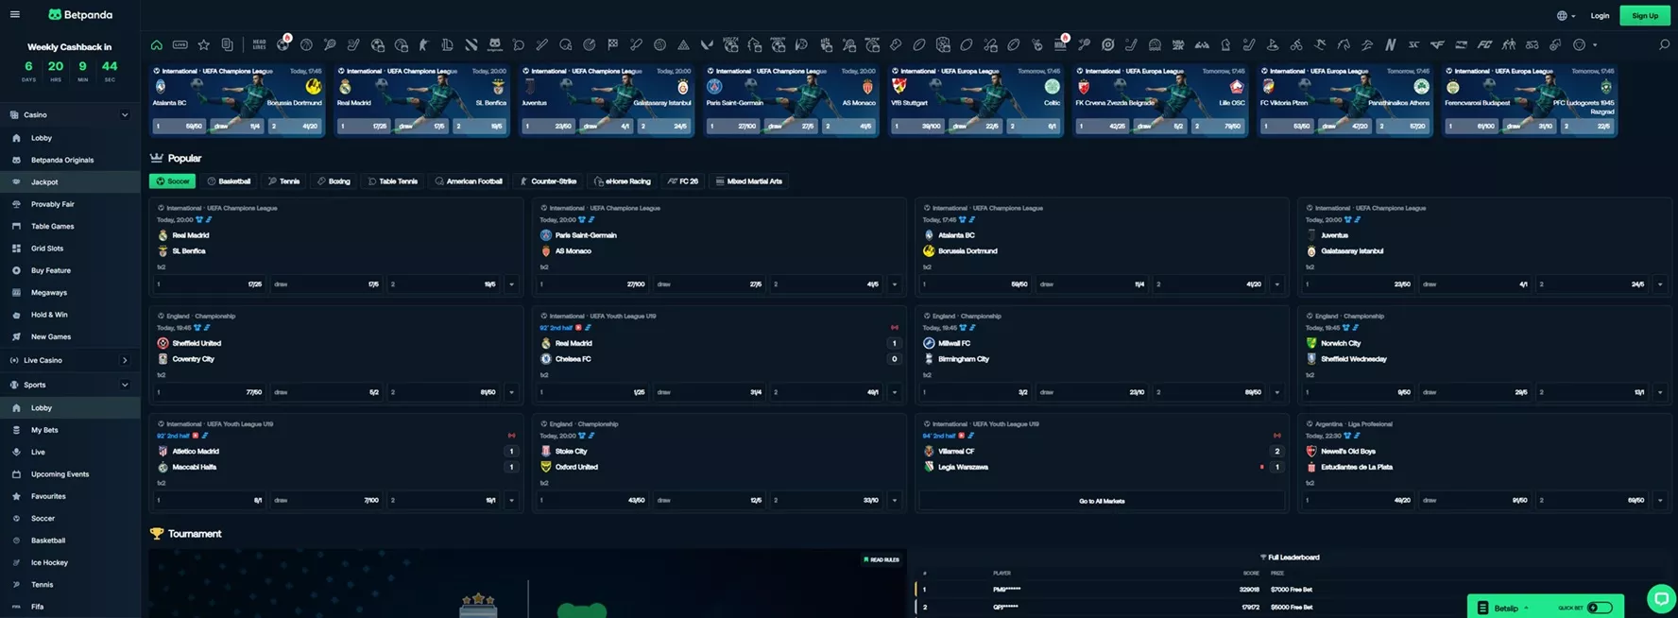The image size is (1678, 618).
Task: Open the Headlines icon in sports bar
Action: coord(259,44)
